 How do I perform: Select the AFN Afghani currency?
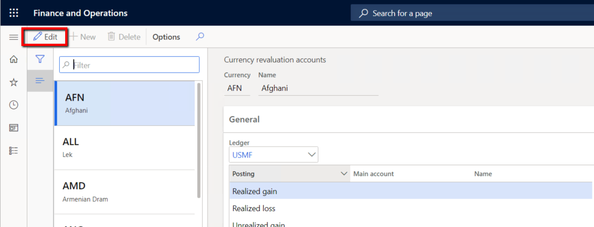point(124,103)
